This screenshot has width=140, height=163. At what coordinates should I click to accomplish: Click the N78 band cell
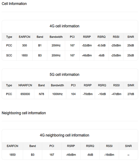41,94
